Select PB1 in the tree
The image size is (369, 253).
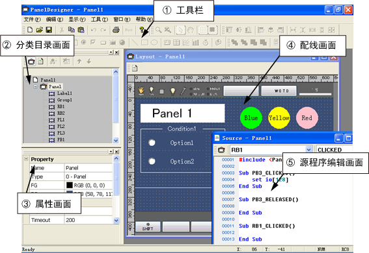[61, 139]
